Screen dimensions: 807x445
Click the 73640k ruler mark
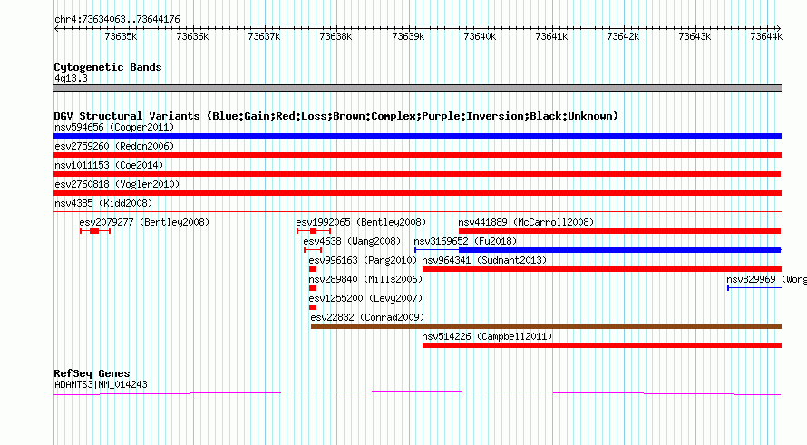click(480, 36)
